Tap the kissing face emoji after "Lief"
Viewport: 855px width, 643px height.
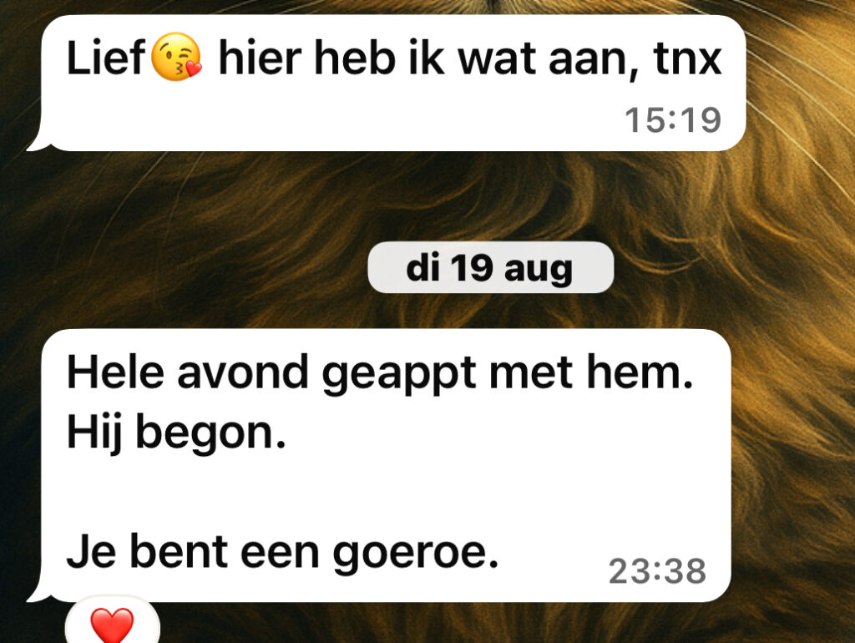pyautogui.click(x=175, y=58)
